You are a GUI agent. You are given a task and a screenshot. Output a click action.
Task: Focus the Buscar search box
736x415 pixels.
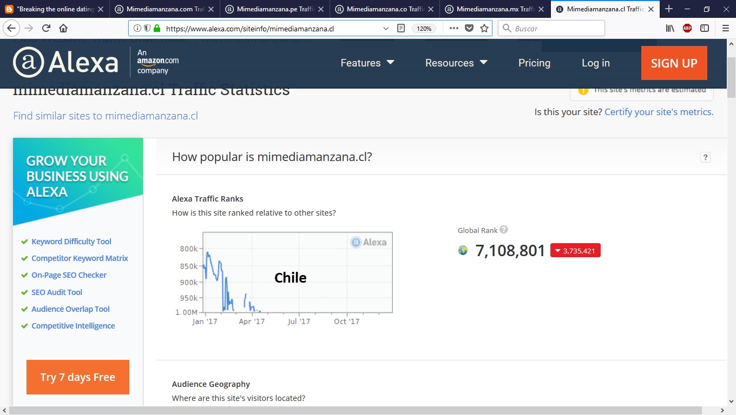click(551, 29)
